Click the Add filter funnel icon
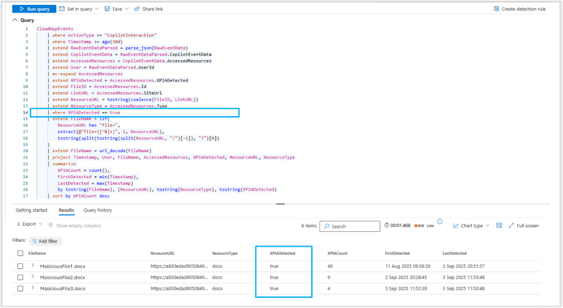The height and width of the screenshot is (308, 563). (35, 241)
